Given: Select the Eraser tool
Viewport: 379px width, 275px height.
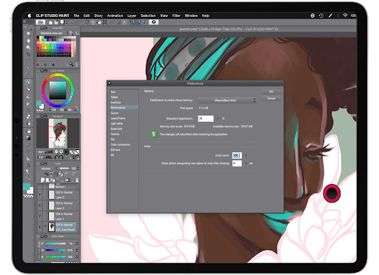Looking at the screenshot, I should pyautogui.click(x=28, y=117).
